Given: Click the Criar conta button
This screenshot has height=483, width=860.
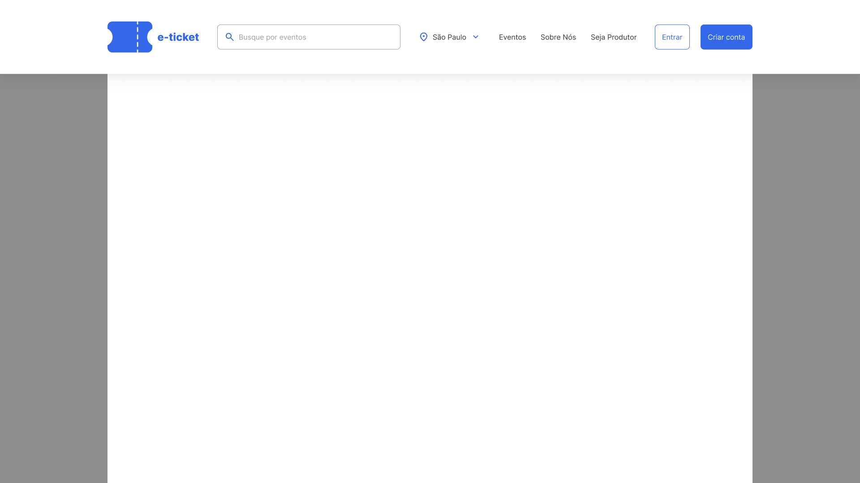Looking at the screenshot, I should 727,37.
